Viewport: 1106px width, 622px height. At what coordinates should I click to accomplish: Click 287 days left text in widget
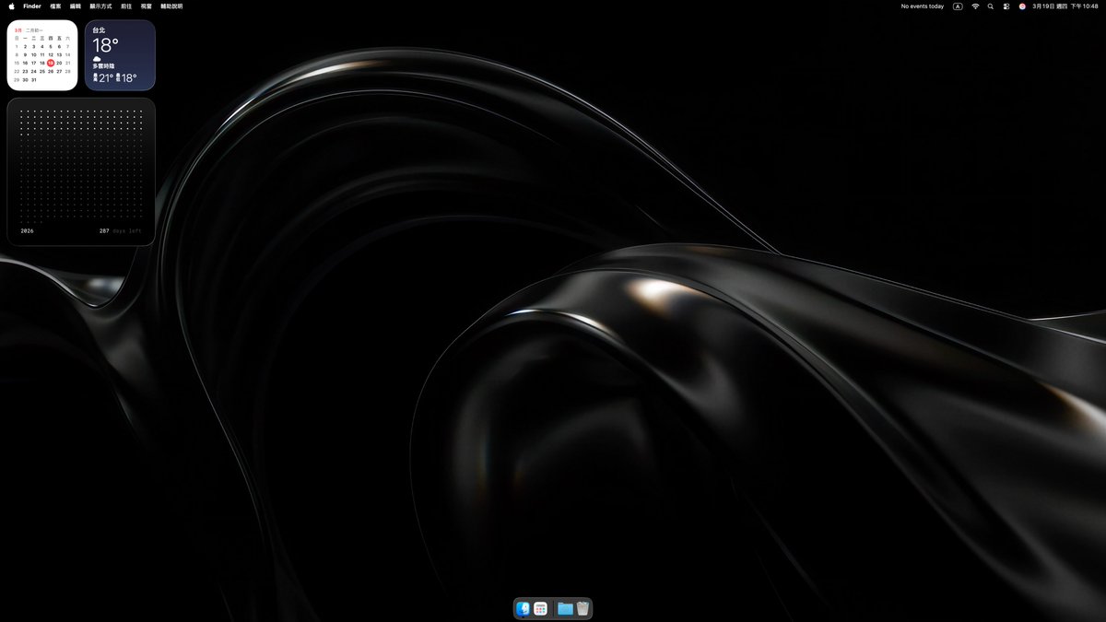121,231
